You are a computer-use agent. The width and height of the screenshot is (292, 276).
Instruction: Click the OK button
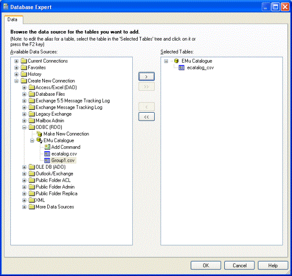pyautogui.click(x=206, y=265)
